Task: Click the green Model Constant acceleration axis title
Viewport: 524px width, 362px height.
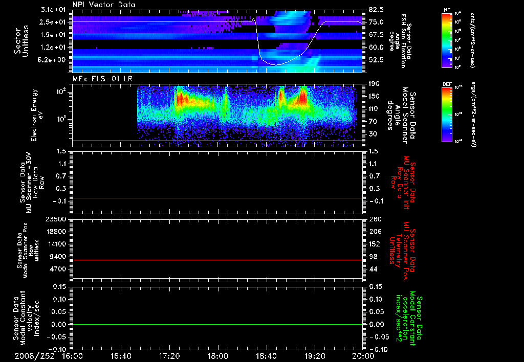Action: (408, 319)
